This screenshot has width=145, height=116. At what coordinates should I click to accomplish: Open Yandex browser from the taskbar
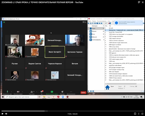pos(53,97)
